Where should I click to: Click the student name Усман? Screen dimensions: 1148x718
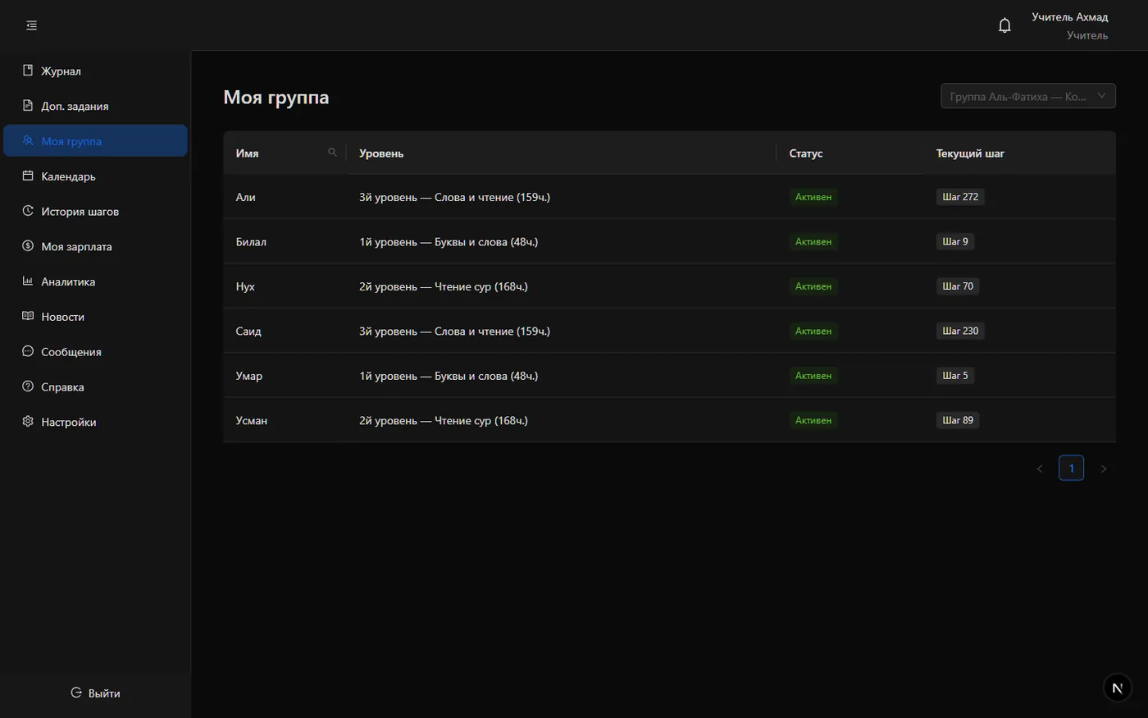coord(252,421)
